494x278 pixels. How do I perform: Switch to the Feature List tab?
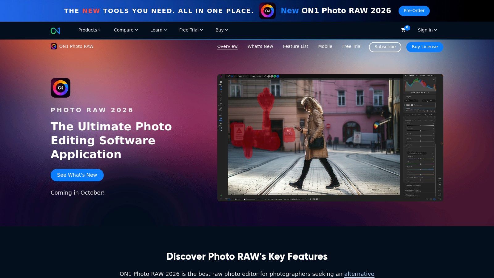(x=295, y=46)
